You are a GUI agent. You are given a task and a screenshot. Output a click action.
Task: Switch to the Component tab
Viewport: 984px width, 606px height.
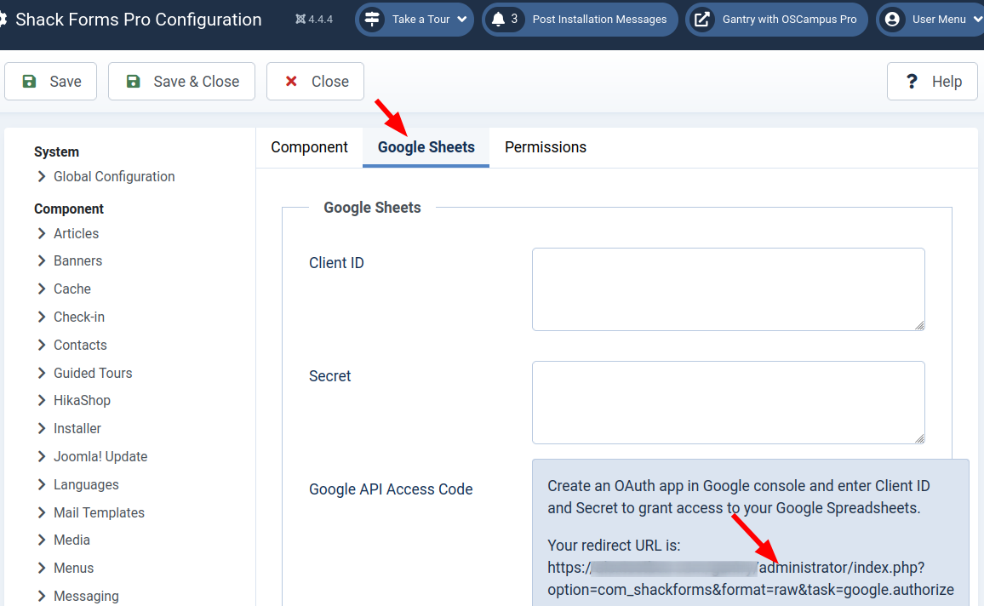pyautogui.click(x=309, y=147)
